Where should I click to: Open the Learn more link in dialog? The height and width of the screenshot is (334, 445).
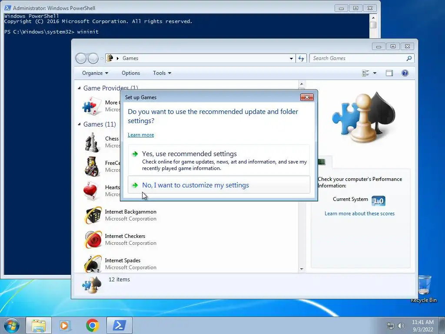[x=141, y=135]
